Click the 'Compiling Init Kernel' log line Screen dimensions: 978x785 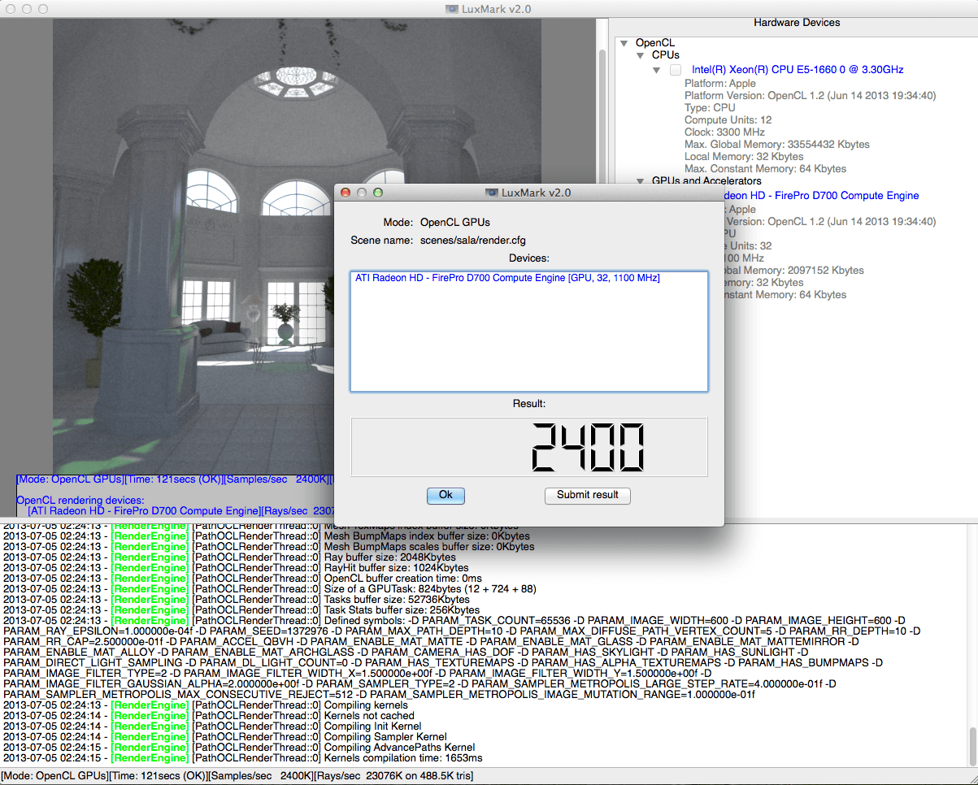[212, 726]
